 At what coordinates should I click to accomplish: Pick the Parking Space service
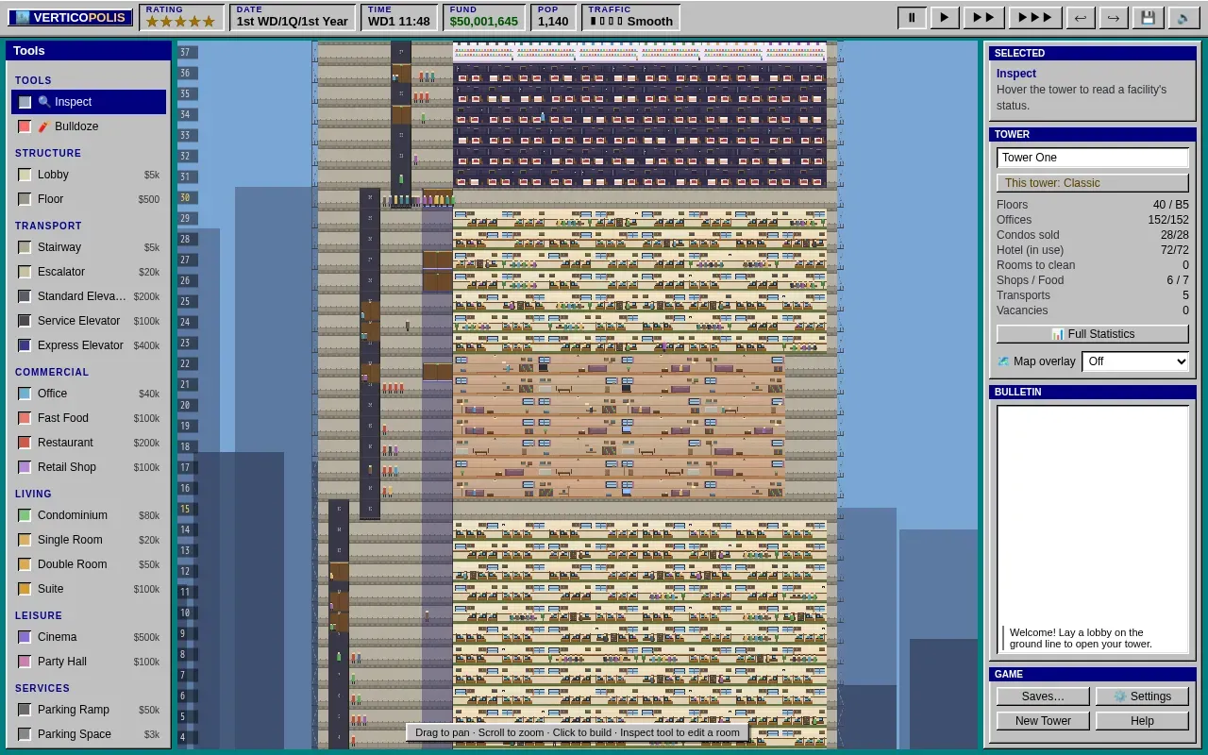(x=89, y=734)
